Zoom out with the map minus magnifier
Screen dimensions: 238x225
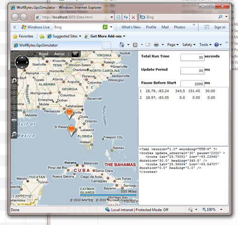point(14,134)
